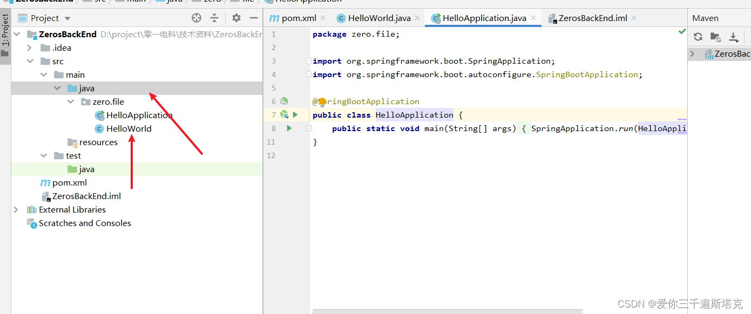Close the HelloWorld.java tab

417,18
